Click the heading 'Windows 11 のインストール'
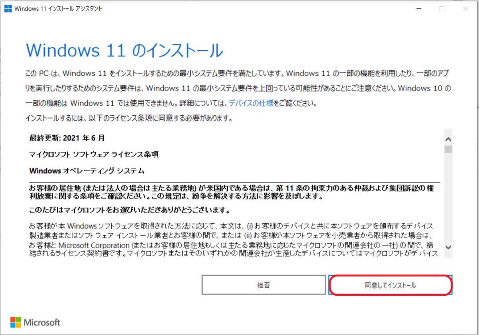The image size is (479, 335). click(124, 51)
